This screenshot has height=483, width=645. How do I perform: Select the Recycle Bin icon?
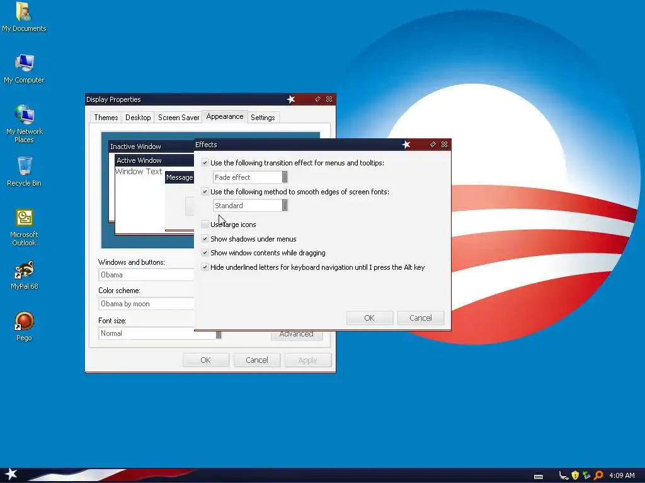tap(24, 171)
